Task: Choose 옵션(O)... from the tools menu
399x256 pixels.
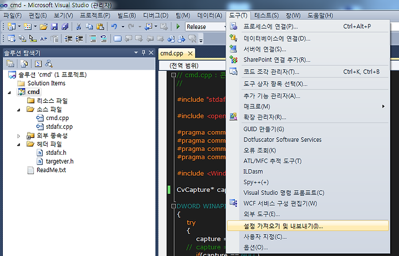Action: point(308,247)
